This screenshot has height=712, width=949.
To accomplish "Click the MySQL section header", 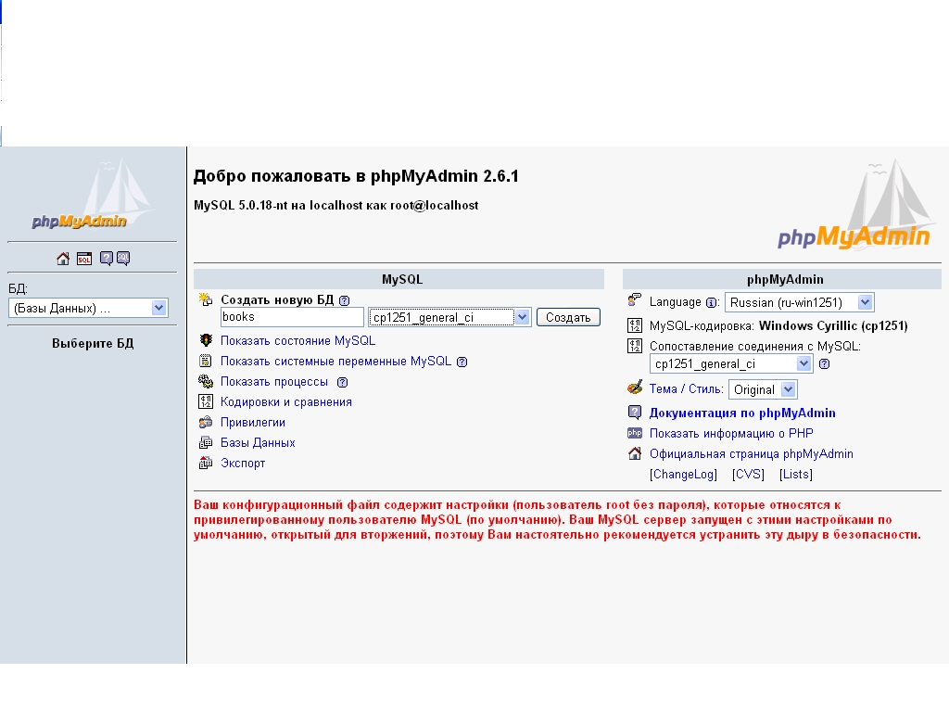I will point(399,279).
